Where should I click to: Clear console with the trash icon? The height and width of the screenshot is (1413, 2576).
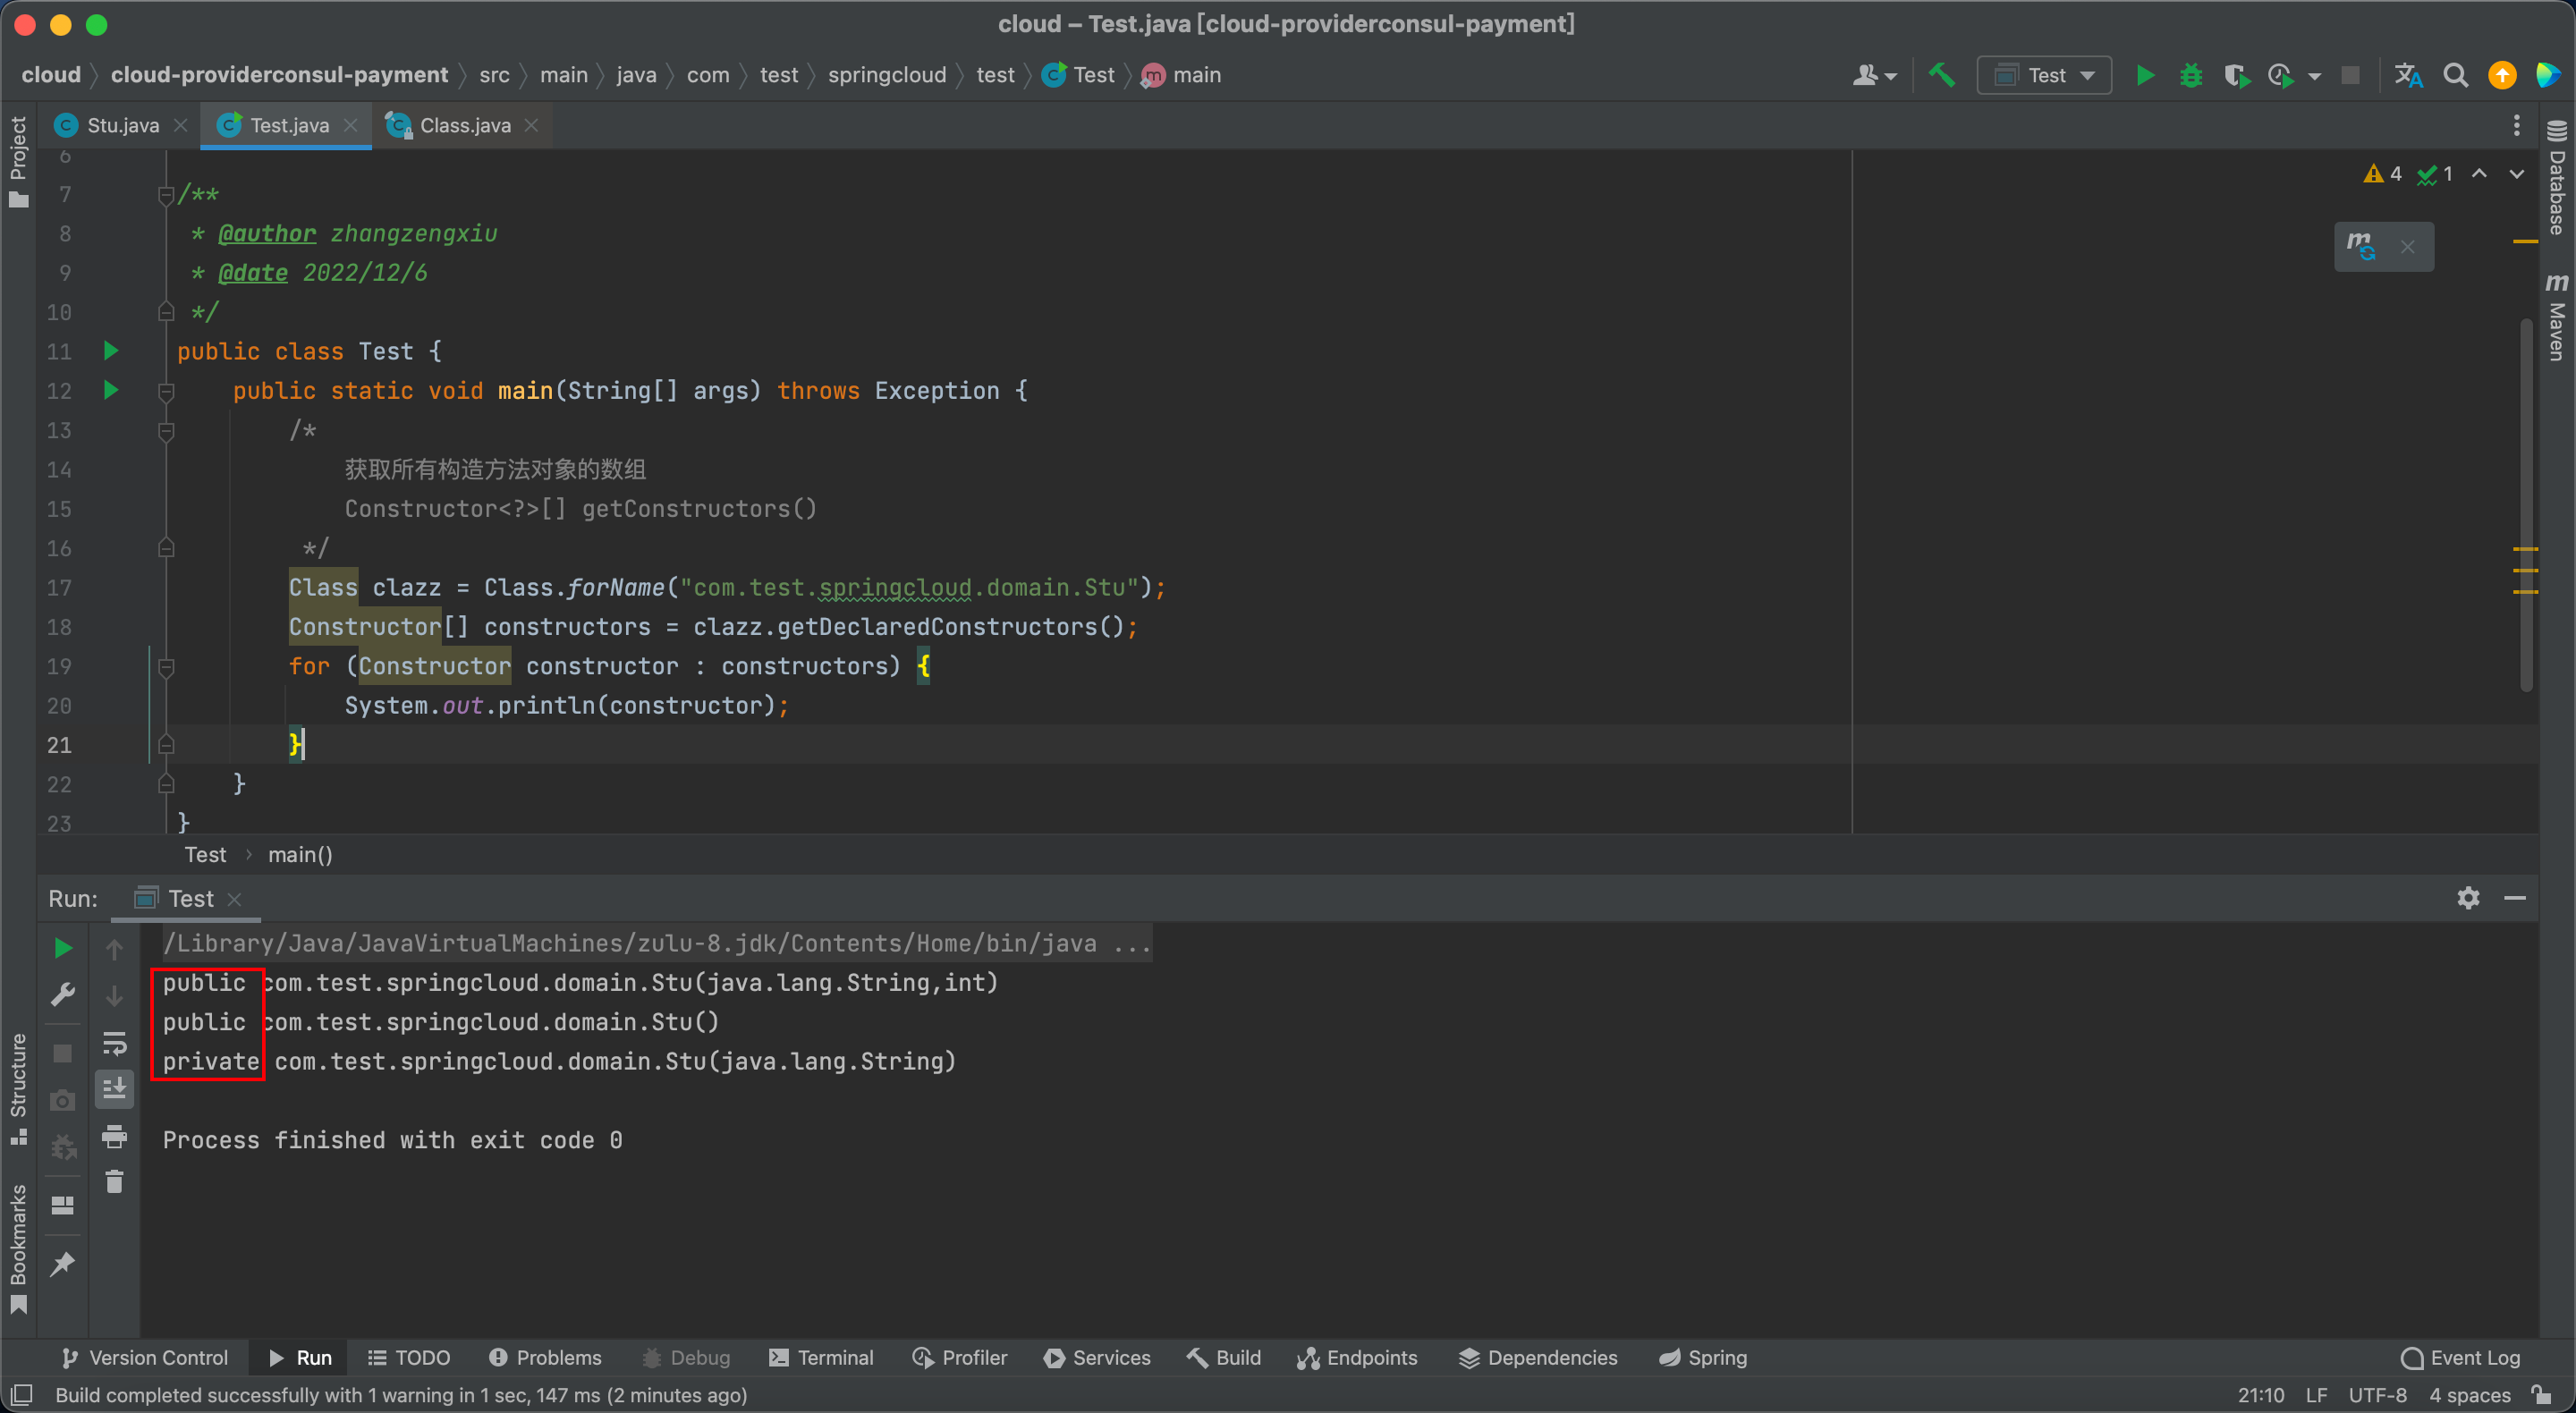tap(114, 1181)
